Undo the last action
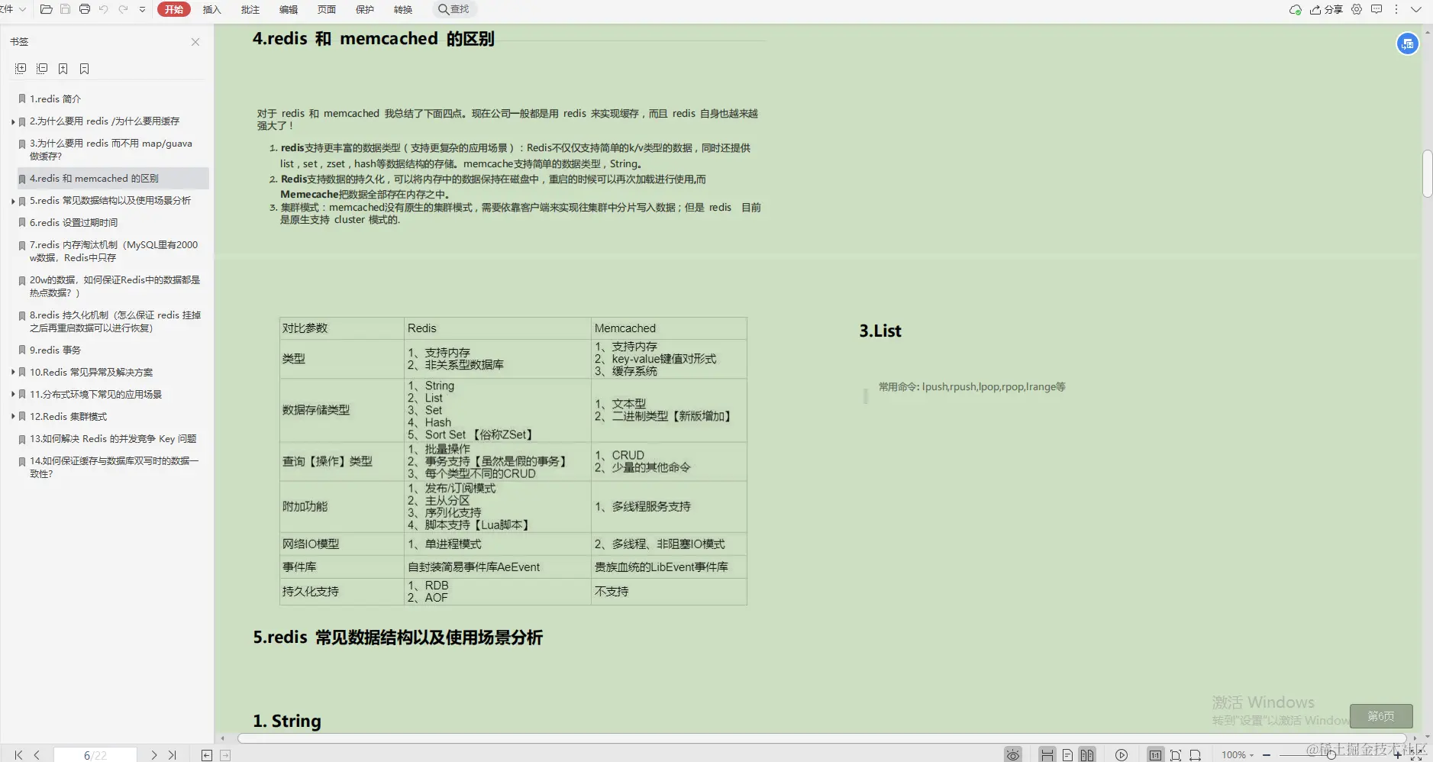 (x=104, y=9)
